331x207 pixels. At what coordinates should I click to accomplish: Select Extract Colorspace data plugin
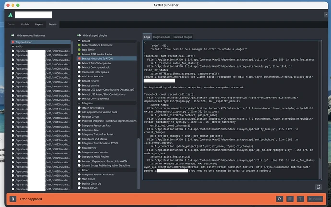pos(106,98)
